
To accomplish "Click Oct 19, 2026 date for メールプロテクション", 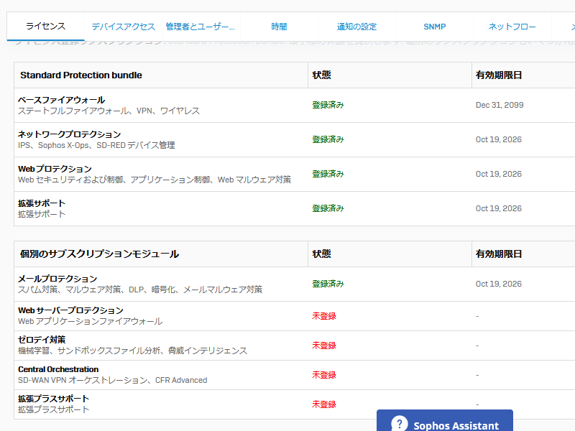I will click(498, 284).
